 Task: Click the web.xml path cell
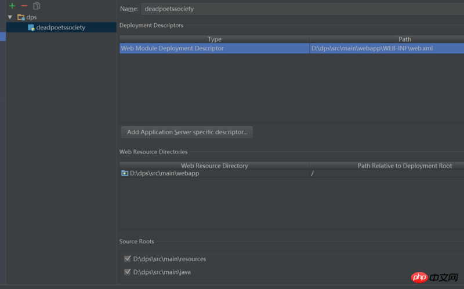(372, 49)
